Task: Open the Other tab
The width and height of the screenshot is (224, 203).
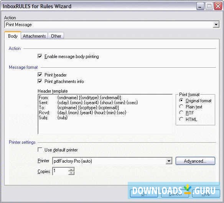Action: click(56, 36)
